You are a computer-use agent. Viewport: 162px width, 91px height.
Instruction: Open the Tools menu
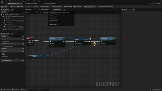[35, 1]
